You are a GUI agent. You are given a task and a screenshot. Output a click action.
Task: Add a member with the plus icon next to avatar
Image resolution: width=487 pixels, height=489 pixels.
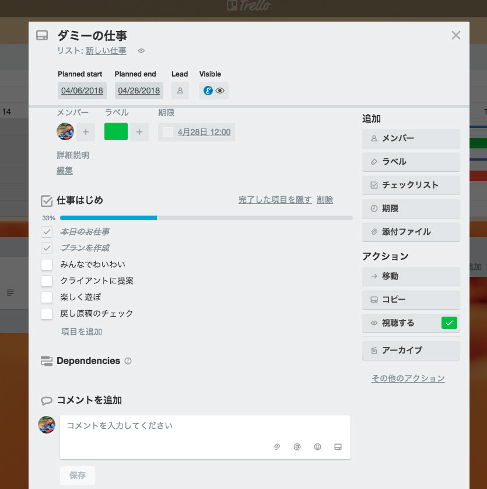point(85,131)
